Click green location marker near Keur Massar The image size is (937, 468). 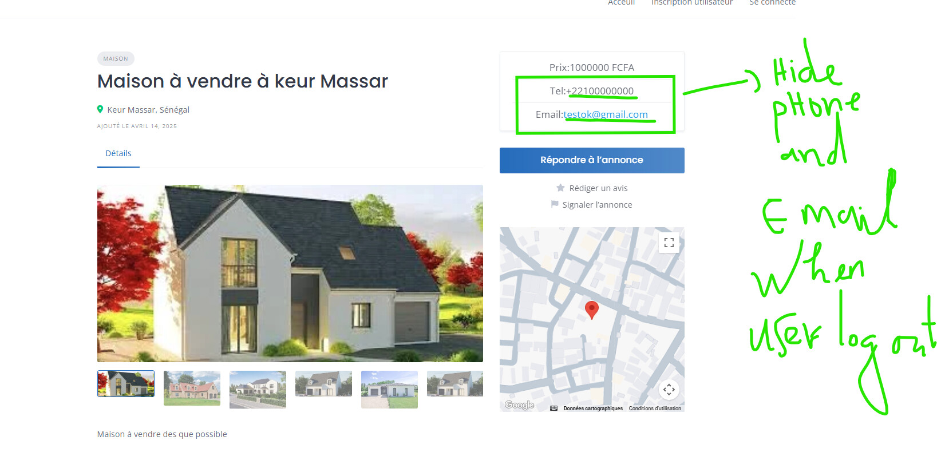point(100,109)
